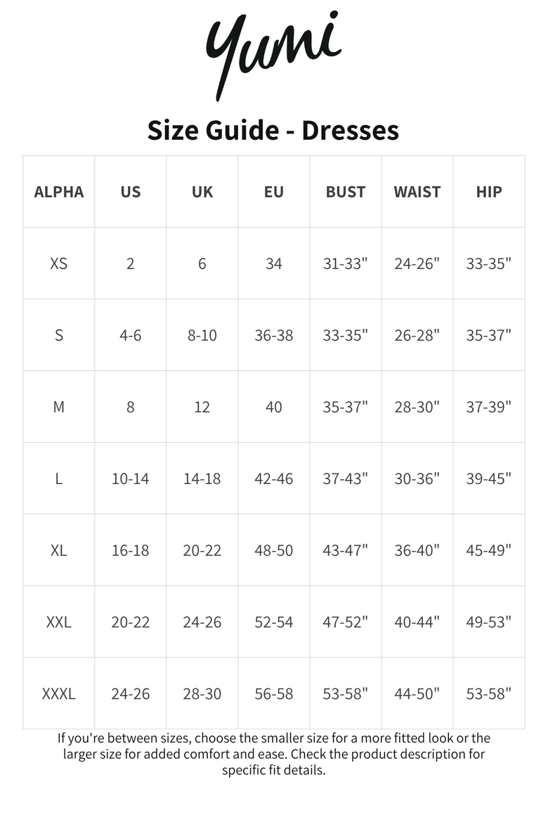Click the 36-38 EU size cell
This screenshot has height=822, width=548.
tap(274, 336)
